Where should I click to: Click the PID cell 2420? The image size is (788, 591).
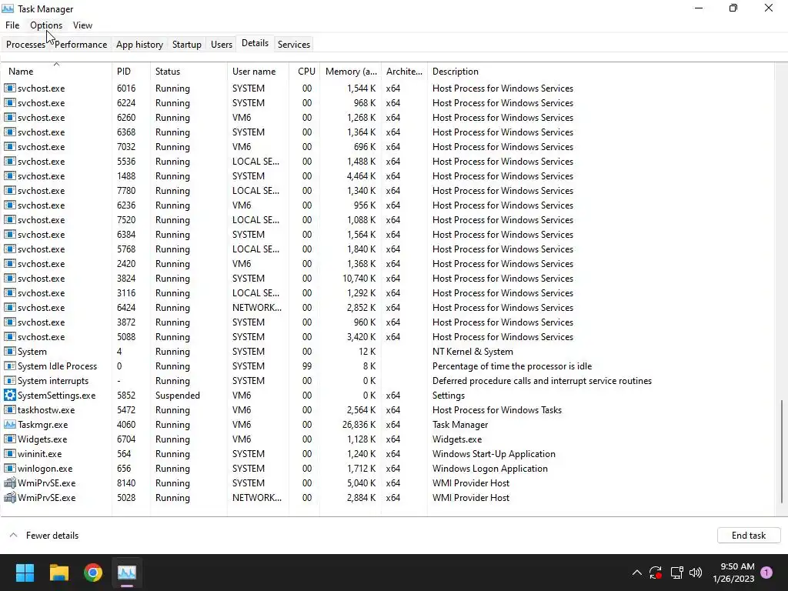tap(126, 263)
